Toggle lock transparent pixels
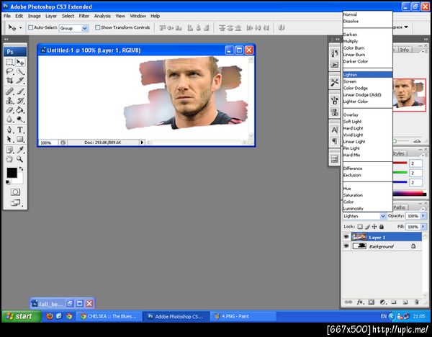 [x=360, y=227]
